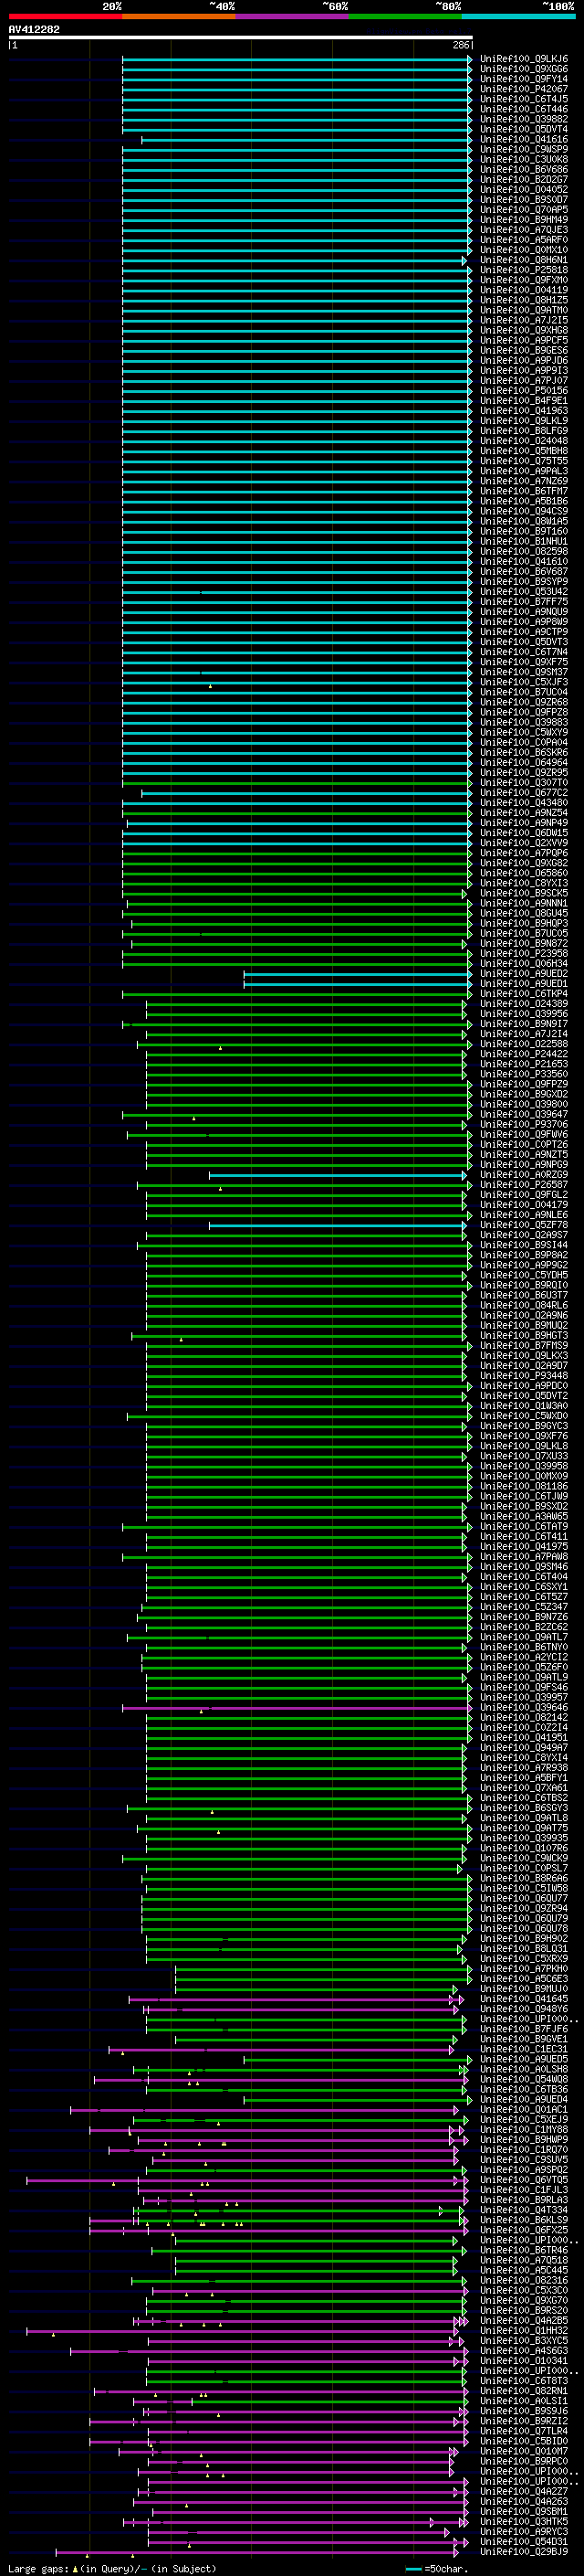This screenshot has height=2576, width=584.
Task: Click hit label UniRef100_B9GES6
Action: [524, 350]
